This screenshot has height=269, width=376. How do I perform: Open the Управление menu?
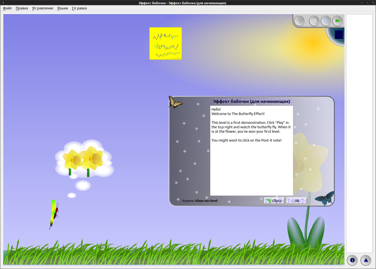(43, 8)
